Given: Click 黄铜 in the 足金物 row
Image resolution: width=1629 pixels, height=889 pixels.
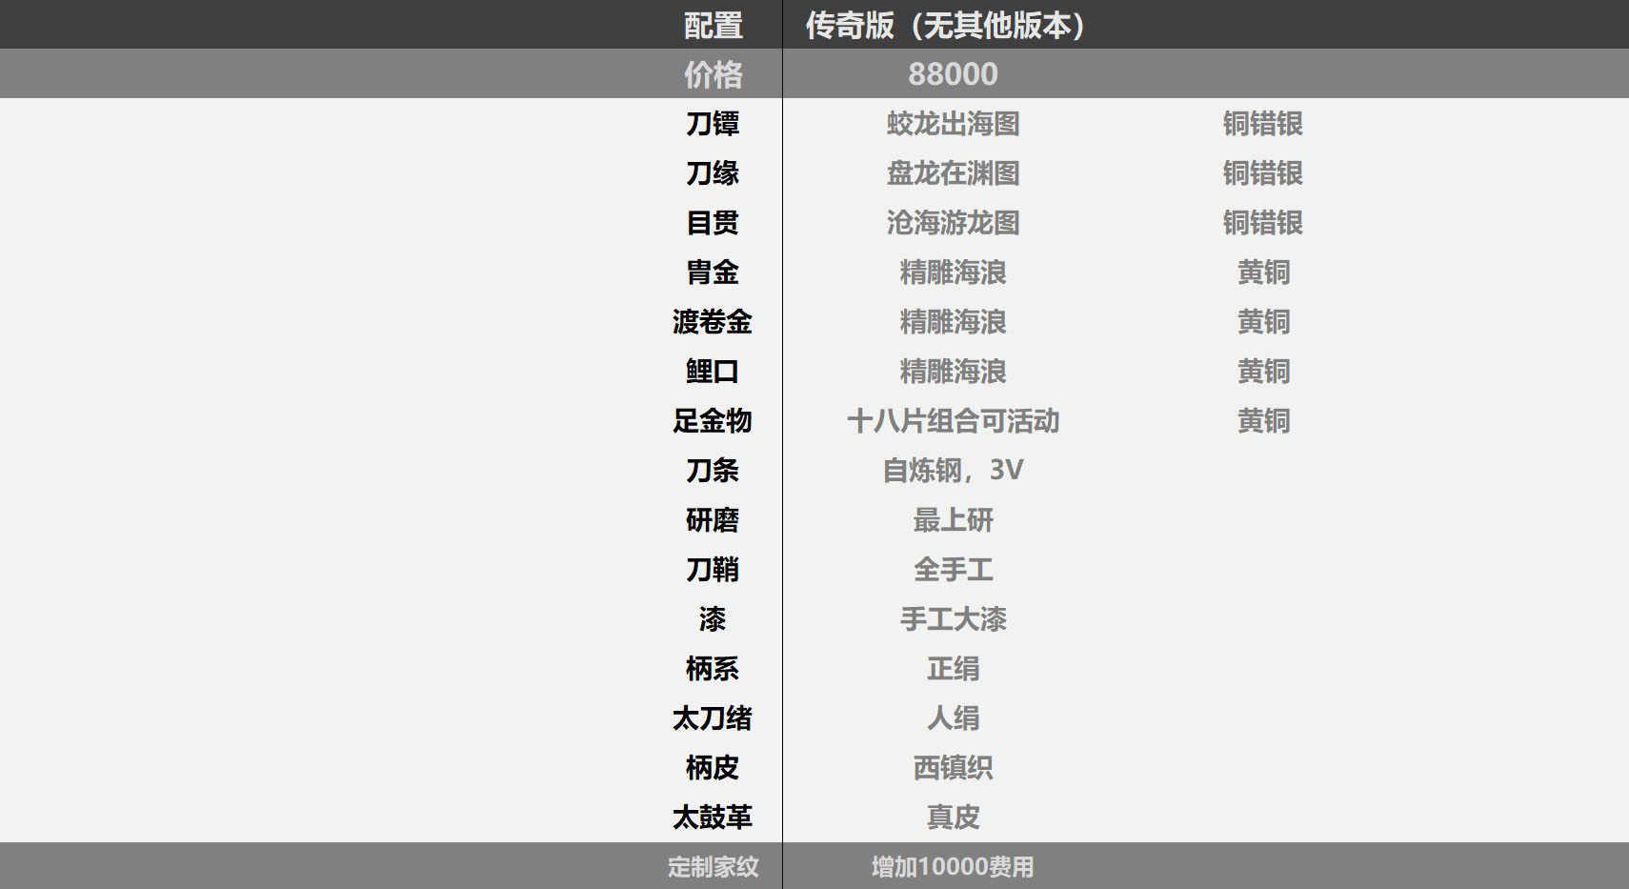Looking at the screenshot, I should [x=1263, y=421].
